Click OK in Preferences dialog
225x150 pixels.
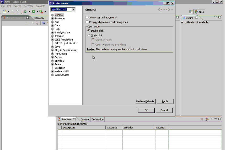[x=146, y=111]
